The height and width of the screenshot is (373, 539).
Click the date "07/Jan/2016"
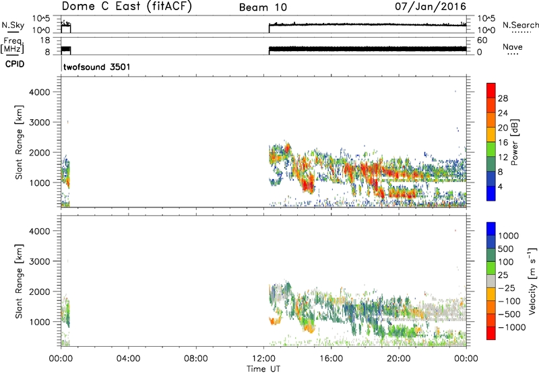(x=431, y=6)
